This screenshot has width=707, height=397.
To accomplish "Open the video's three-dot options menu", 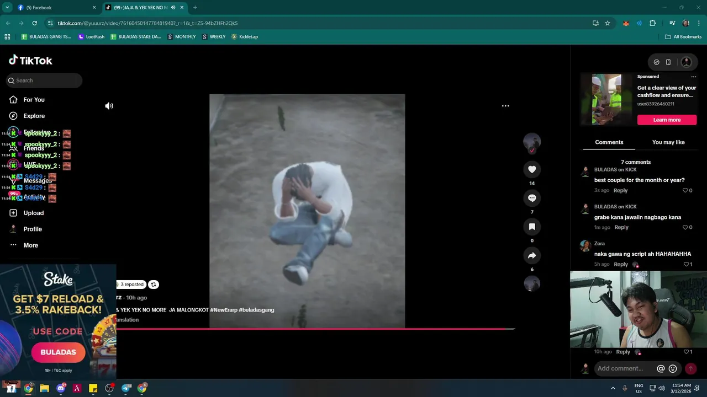I will 505,106.
